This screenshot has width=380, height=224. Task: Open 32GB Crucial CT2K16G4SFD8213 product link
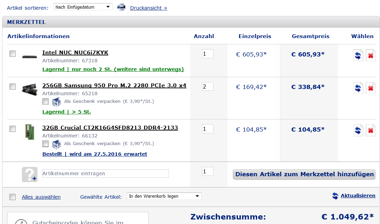110,128
